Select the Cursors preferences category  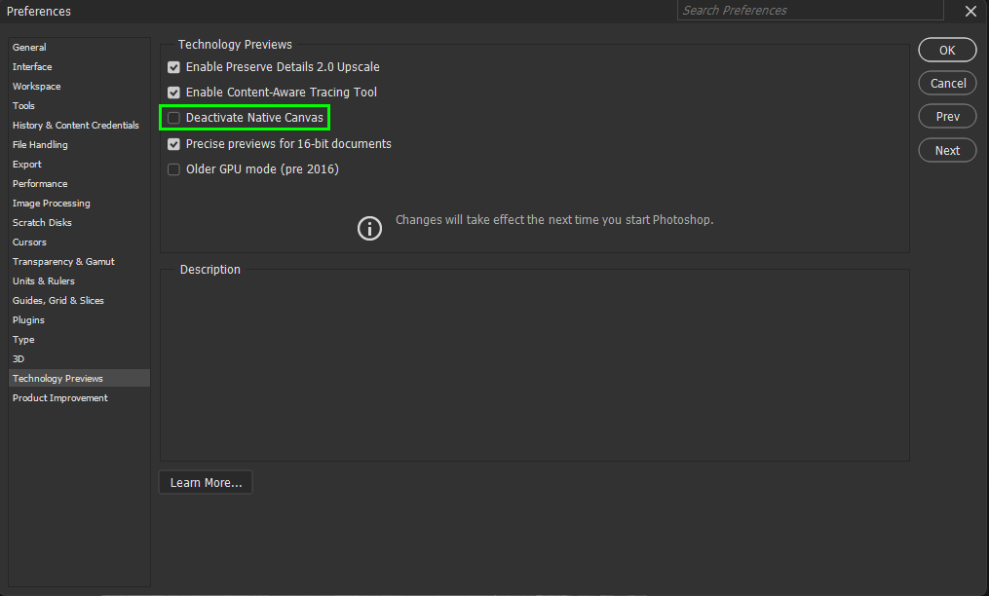(x=27, y=242)
